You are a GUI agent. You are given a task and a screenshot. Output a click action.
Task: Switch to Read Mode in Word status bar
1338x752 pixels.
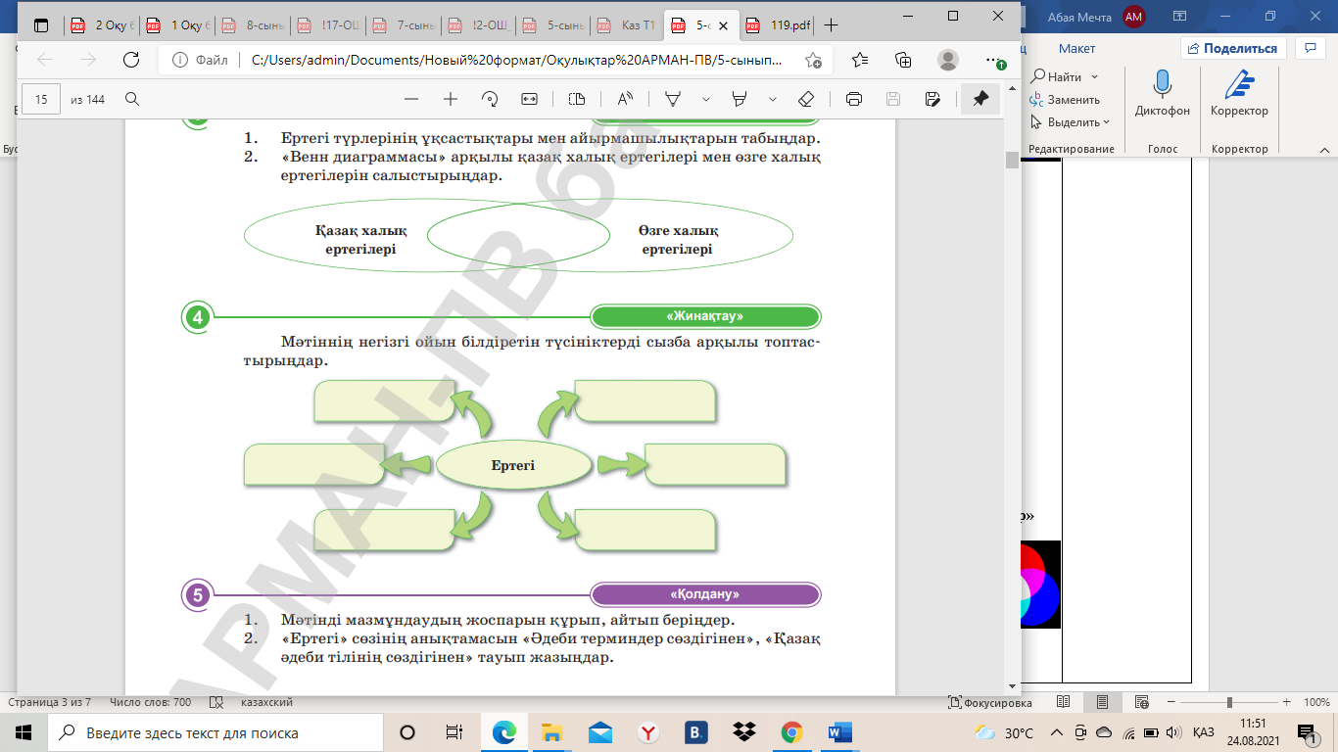[x=1064, y=703]
